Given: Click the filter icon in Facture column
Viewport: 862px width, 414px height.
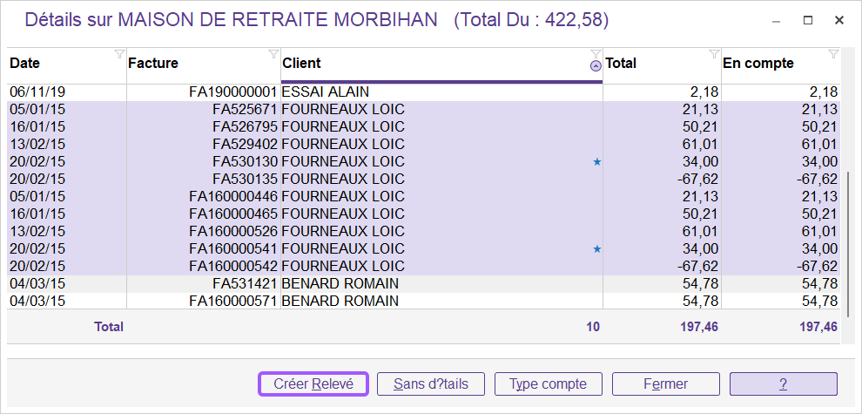Looking at the screenshot, I should tap(273, 54).
